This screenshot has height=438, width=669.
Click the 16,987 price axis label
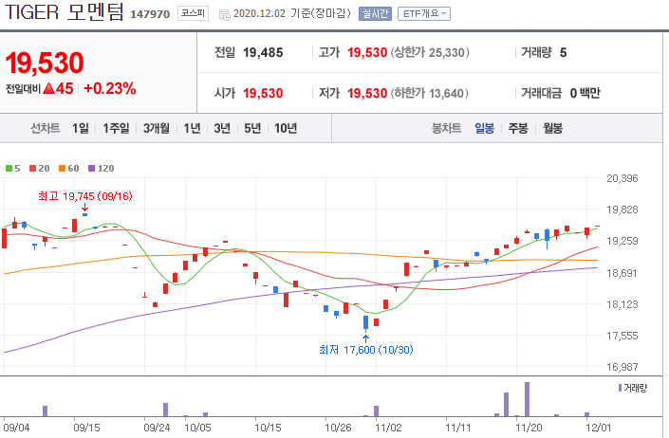(623, 367)
